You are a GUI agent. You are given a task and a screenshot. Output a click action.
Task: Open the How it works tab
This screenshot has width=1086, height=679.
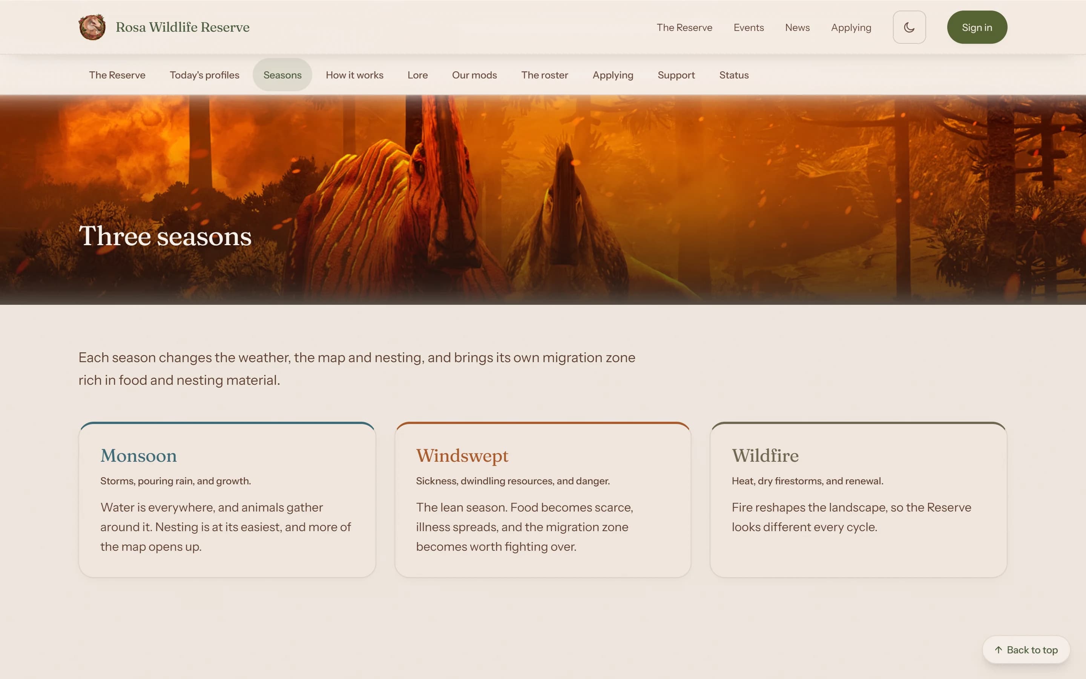coord(354,75)
